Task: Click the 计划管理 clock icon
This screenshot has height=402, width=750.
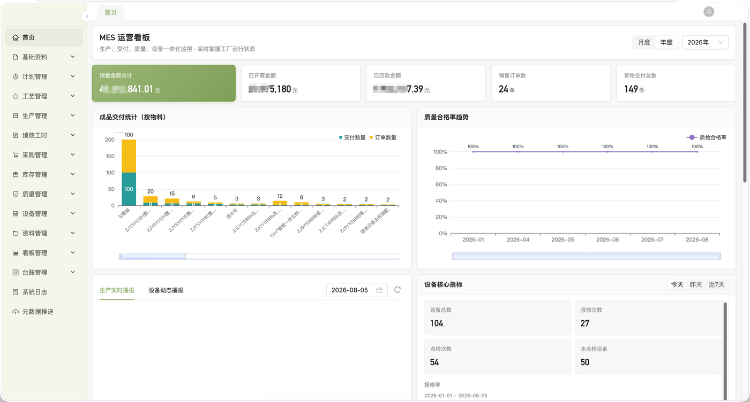Action: point(16,76)
